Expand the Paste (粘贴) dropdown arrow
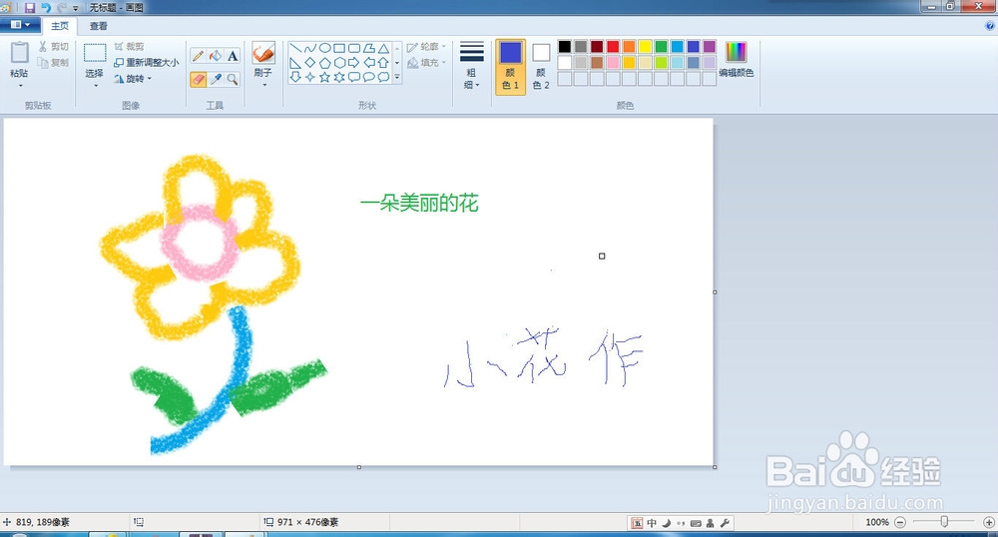The height and width of the screenshot is (537, 998). (x=20, y=85)
